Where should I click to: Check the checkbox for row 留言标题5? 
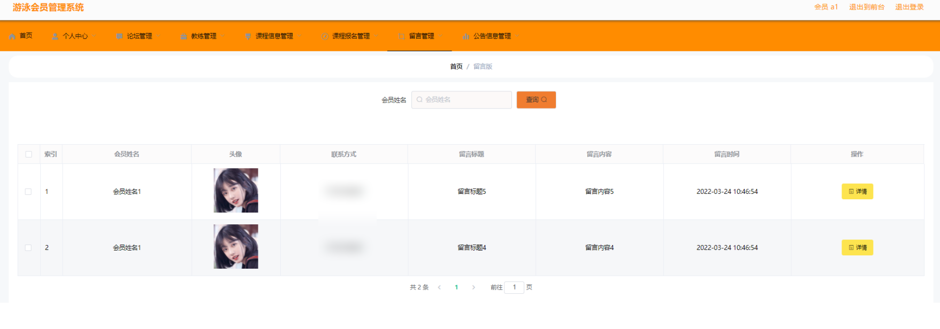[x=28, y=192]
